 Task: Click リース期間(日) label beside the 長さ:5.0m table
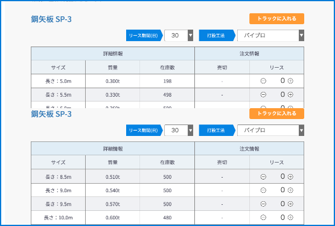tap(144, 35)
